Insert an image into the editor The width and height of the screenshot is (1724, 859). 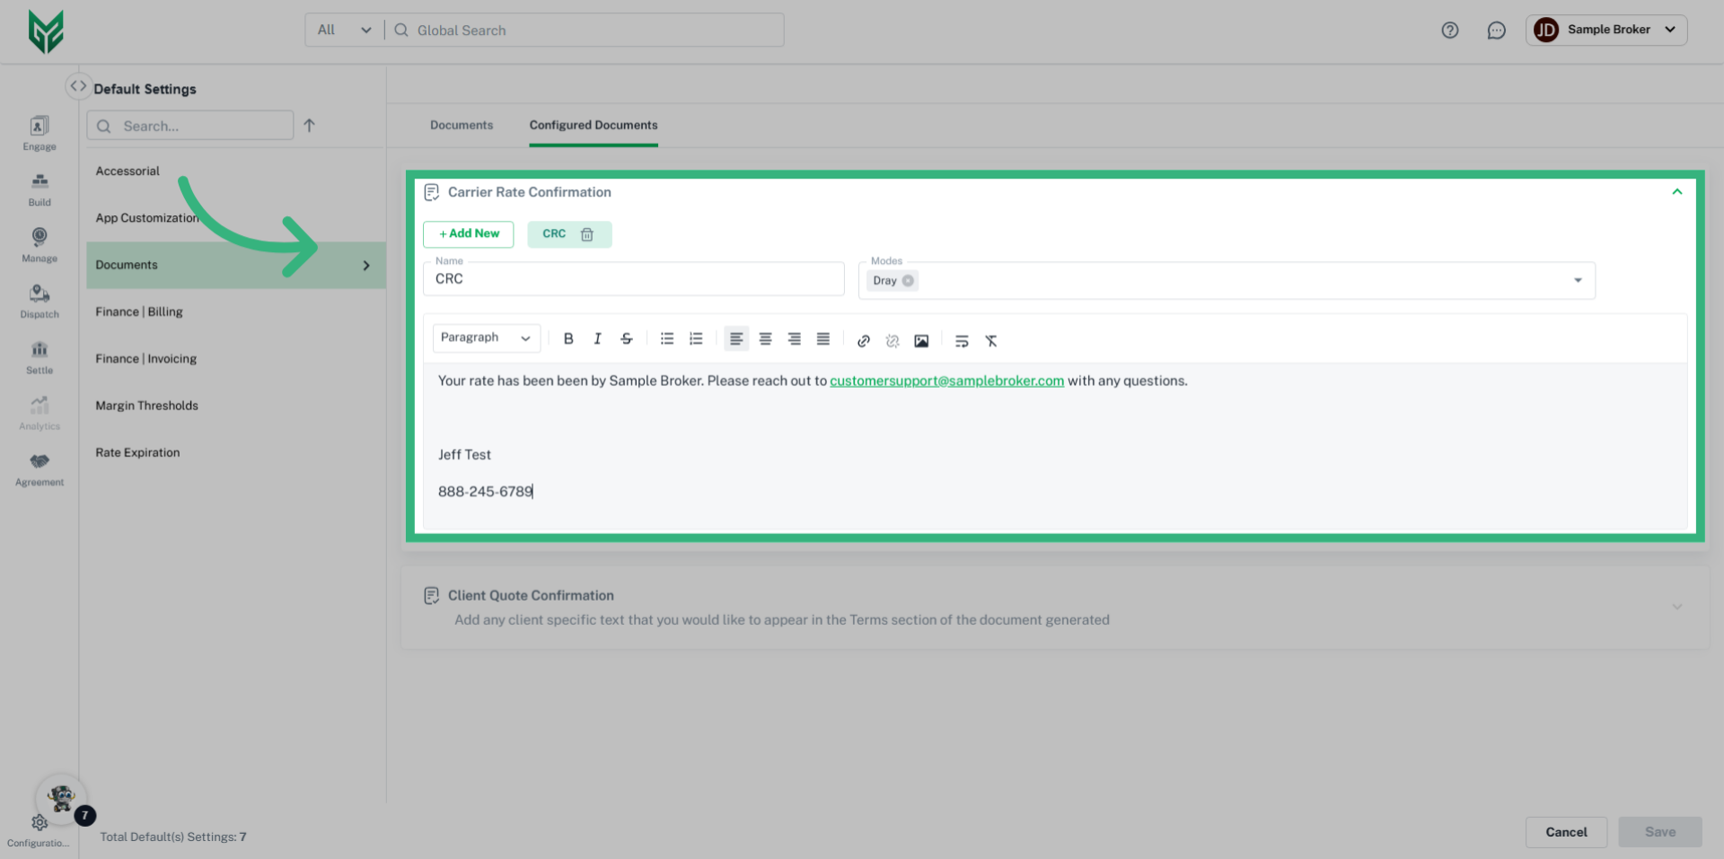tap(921, 340)
